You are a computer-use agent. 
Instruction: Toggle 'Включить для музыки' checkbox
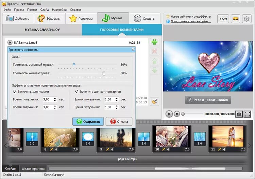click(x=15, y=92)
